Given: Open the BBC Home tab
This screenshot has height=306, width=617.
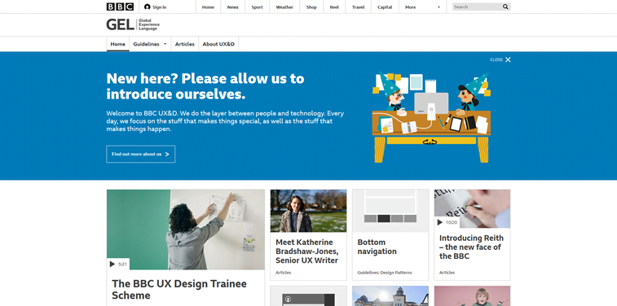Looking at the screenshot, I should click(208, 7).
